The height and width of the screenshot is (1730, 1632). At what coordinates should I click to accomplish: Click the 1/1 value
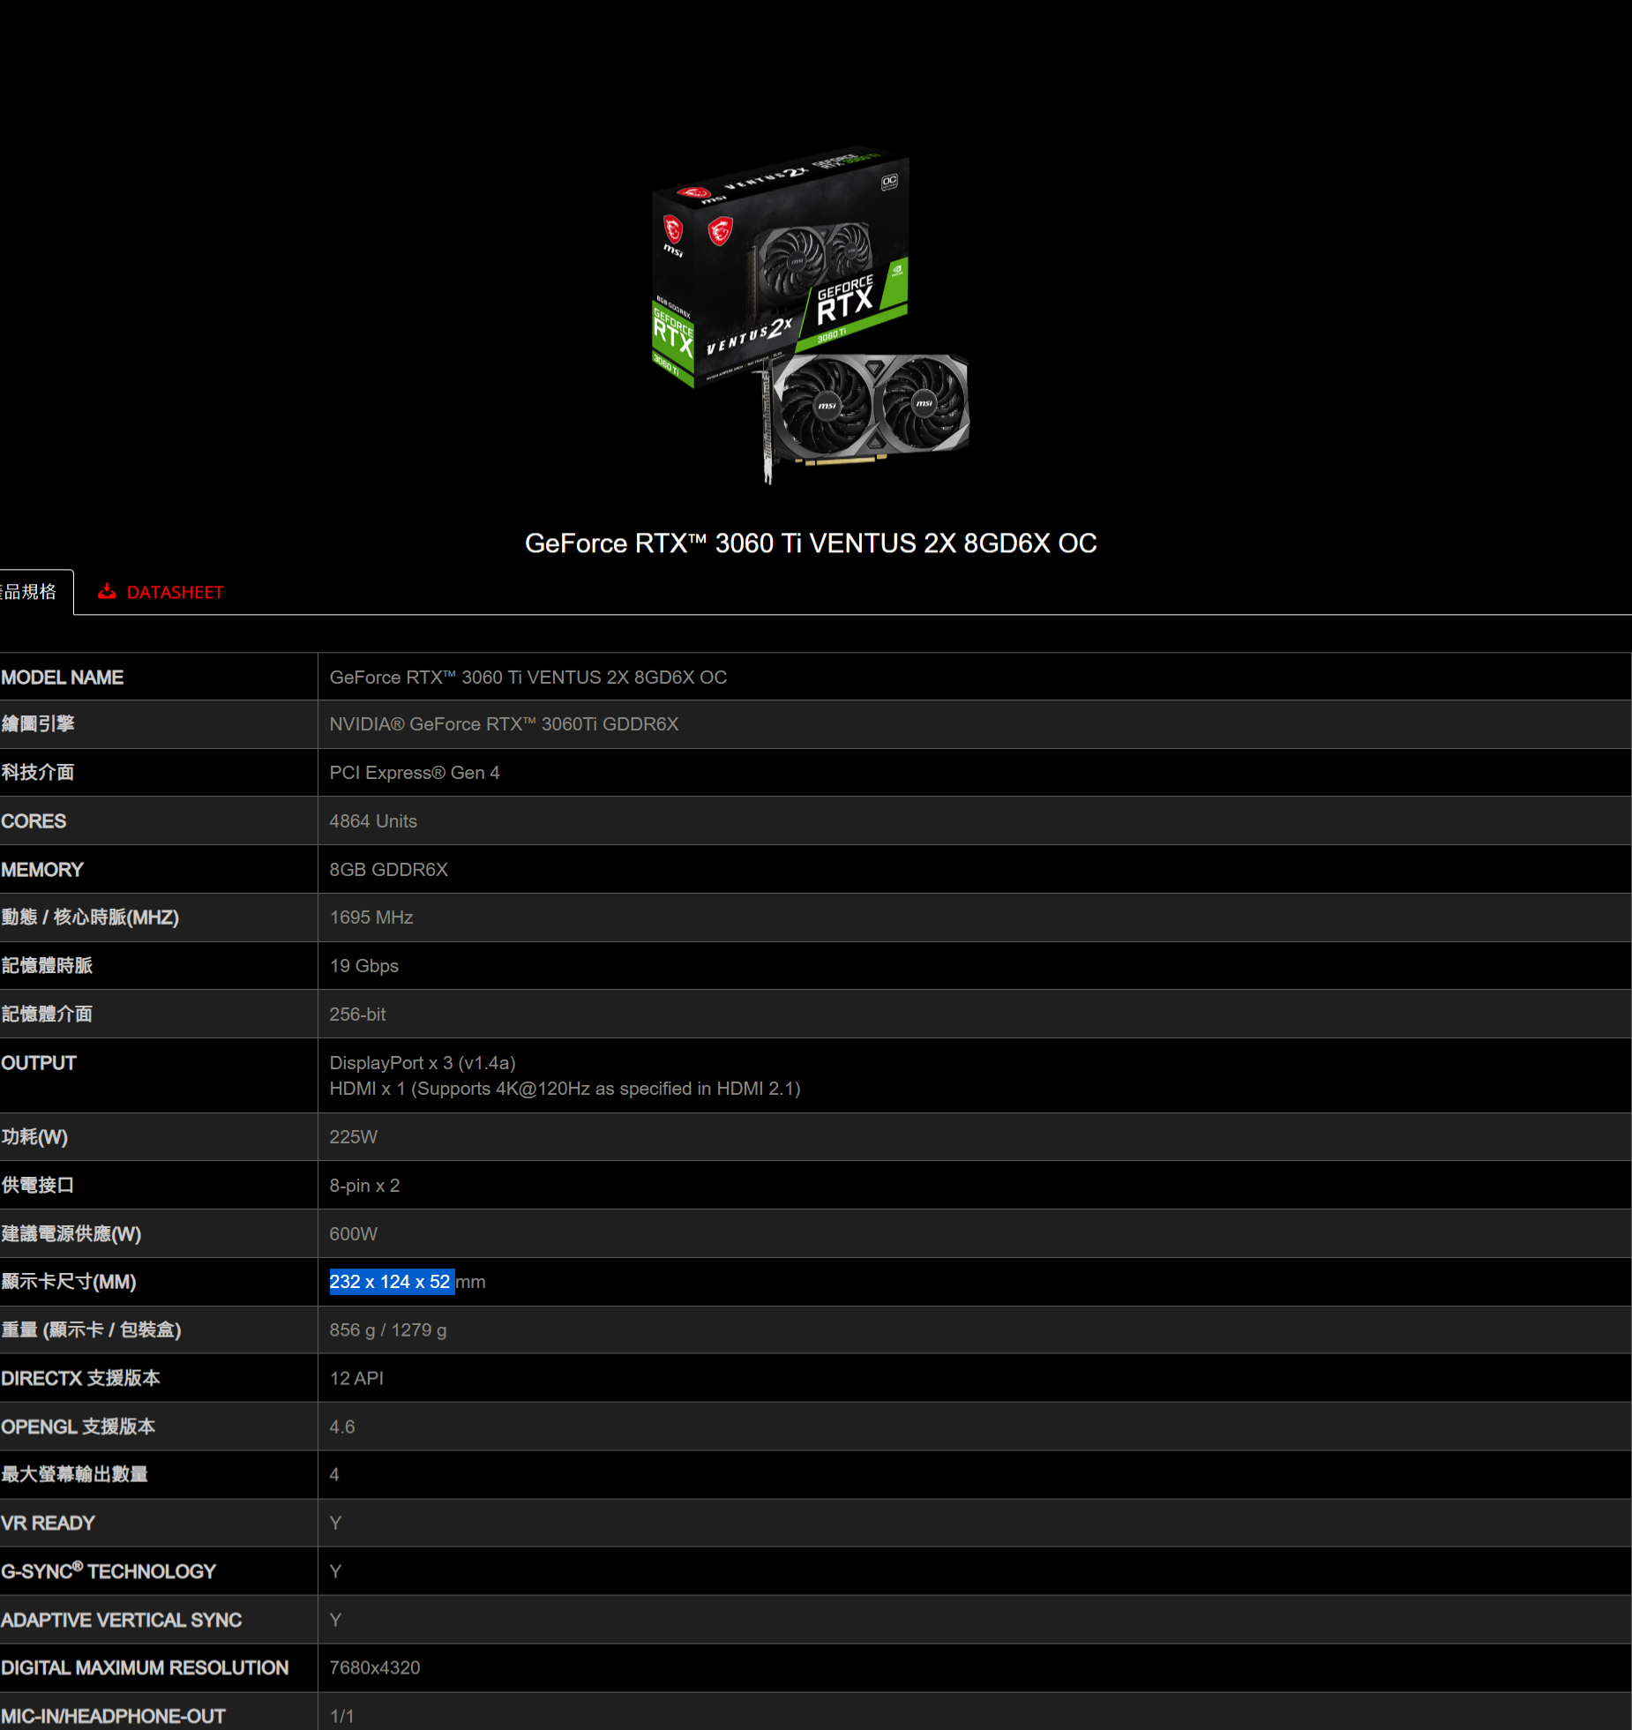click(x=341, y=1717)
